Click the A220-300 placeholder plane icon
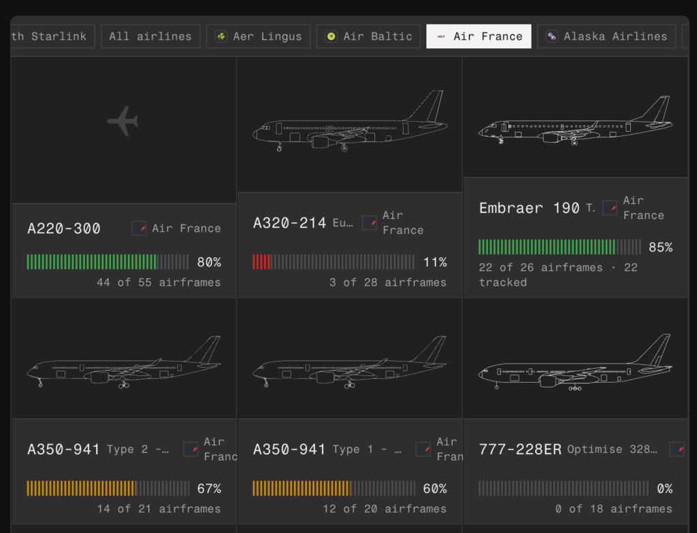 click(x=123, y=121)
